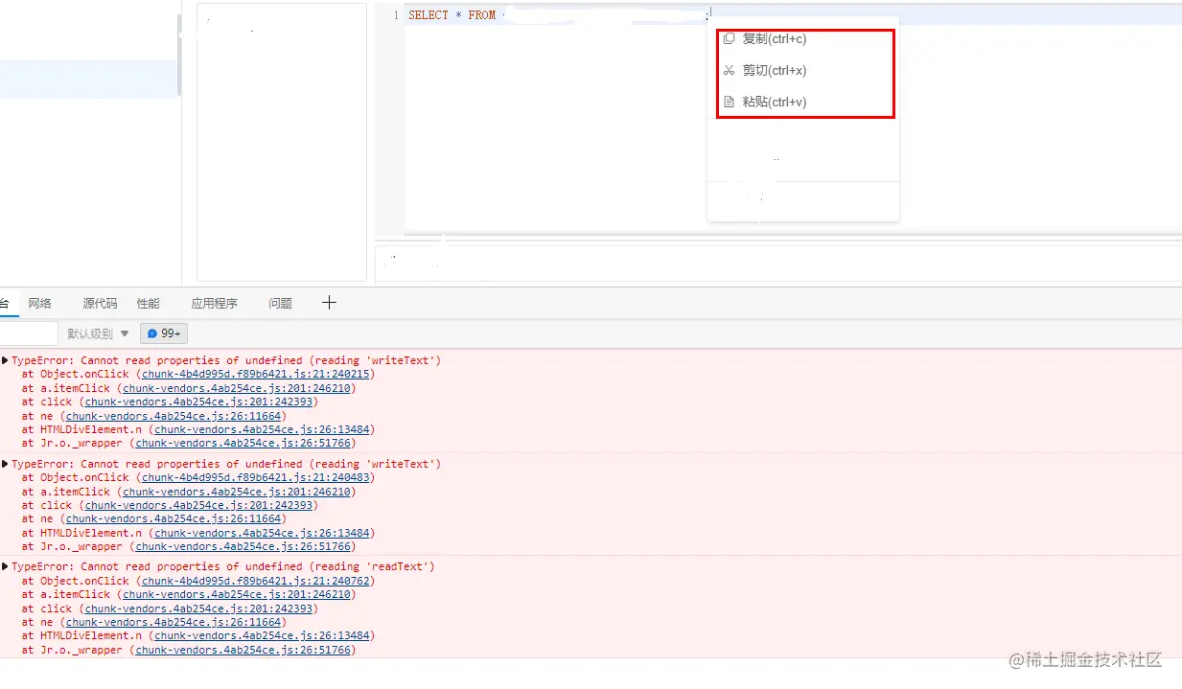Open the js:201:242393 link in the readText error
Screen dimensions: 1182x689
click(x=197, y=609)
